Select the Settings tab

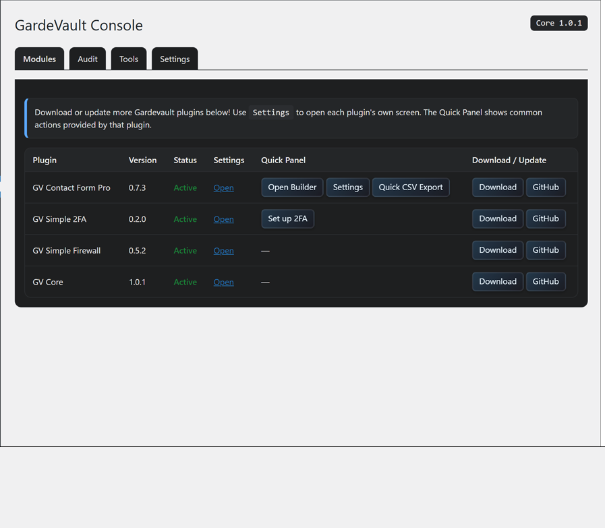coord(175,59)
